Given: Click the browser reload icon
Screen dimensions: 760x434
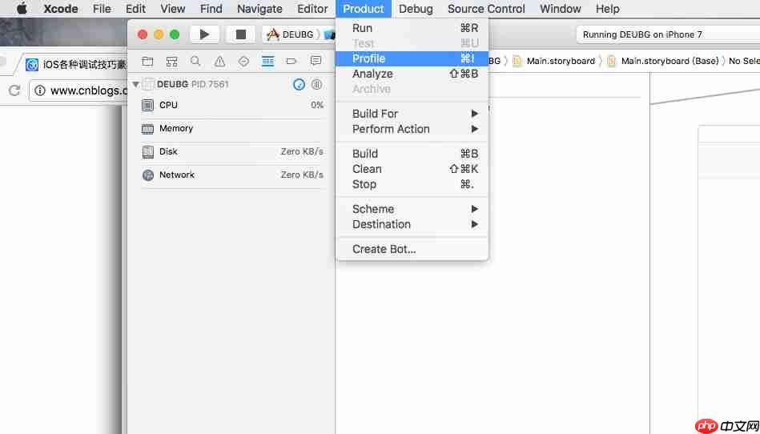Looking at the screenshot, I should click(14, 90).
